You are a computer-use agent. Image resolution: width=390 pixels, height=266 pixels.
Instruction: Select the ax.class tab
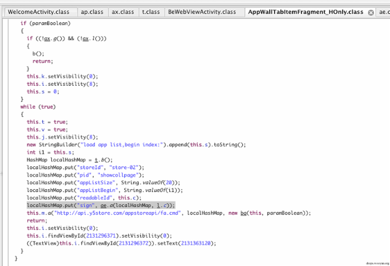click(x=123, y=12)
